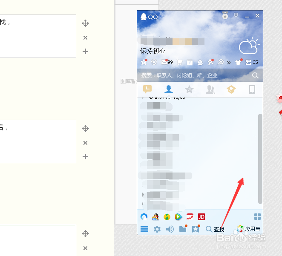
Task: Click inside the first step text box
Action: click(x=38, y=36)
